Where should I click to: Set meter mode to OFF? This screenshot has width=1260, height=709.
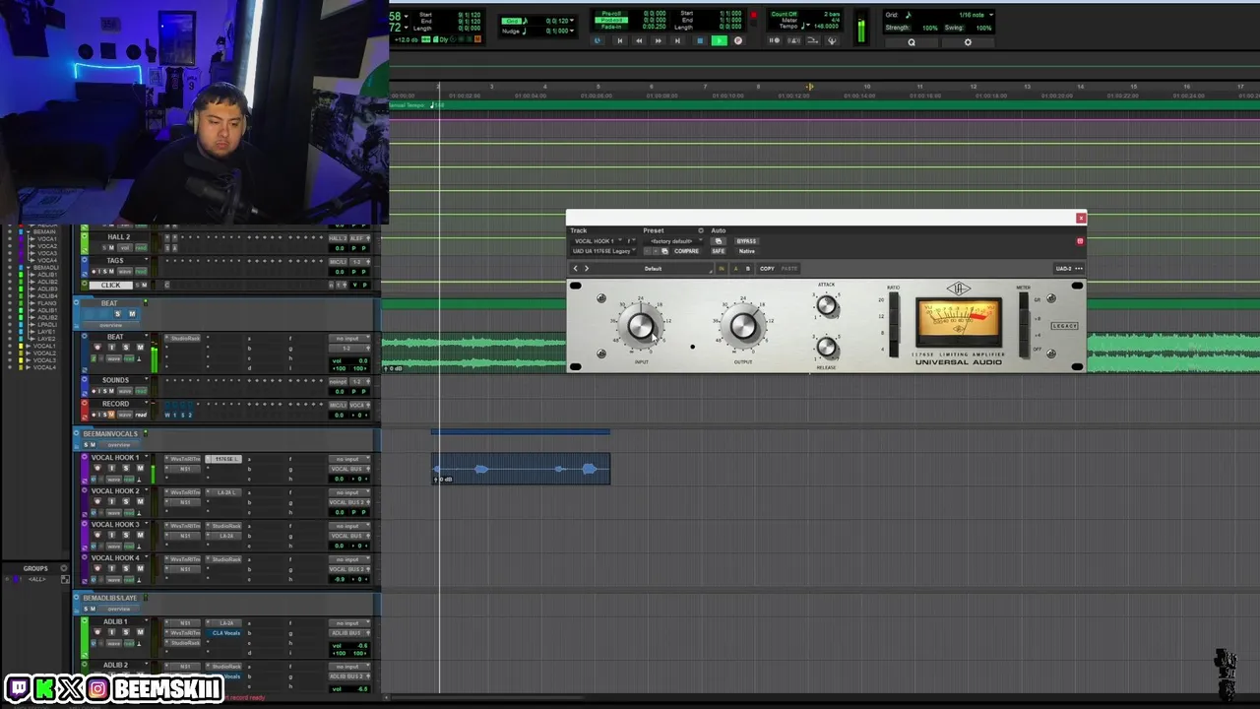pos(1024,350)
